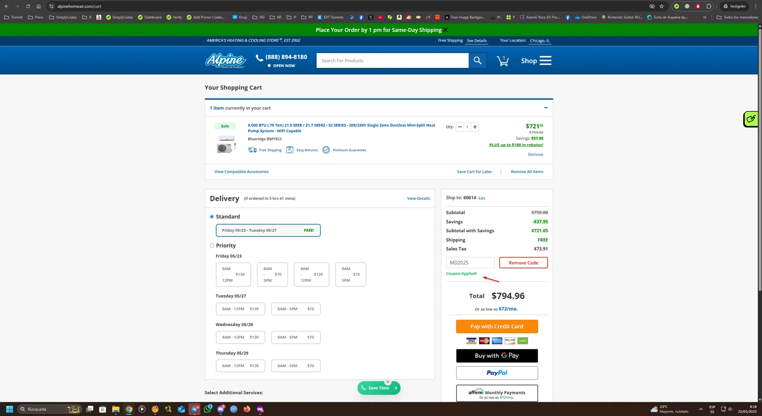Change location Chicago, IL
762x416 pixels.
pos(539,41)
